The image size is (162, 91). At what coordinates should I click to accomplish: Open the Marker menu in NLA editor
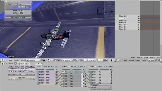[138, 60]
